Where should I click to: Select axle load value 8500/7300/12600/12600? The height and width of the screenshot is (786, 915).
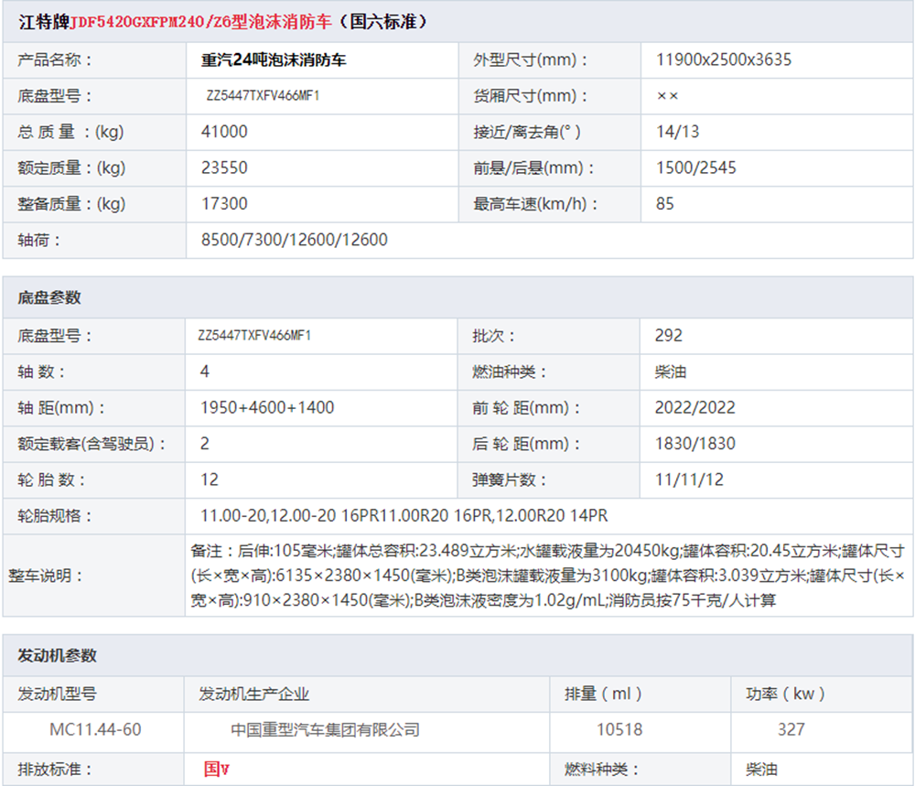[x=294, y=240]
